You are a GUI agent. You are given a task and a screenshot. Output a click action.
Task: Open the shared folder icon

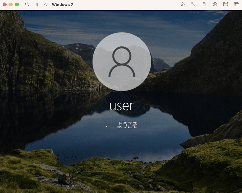(x=226, y=4)
